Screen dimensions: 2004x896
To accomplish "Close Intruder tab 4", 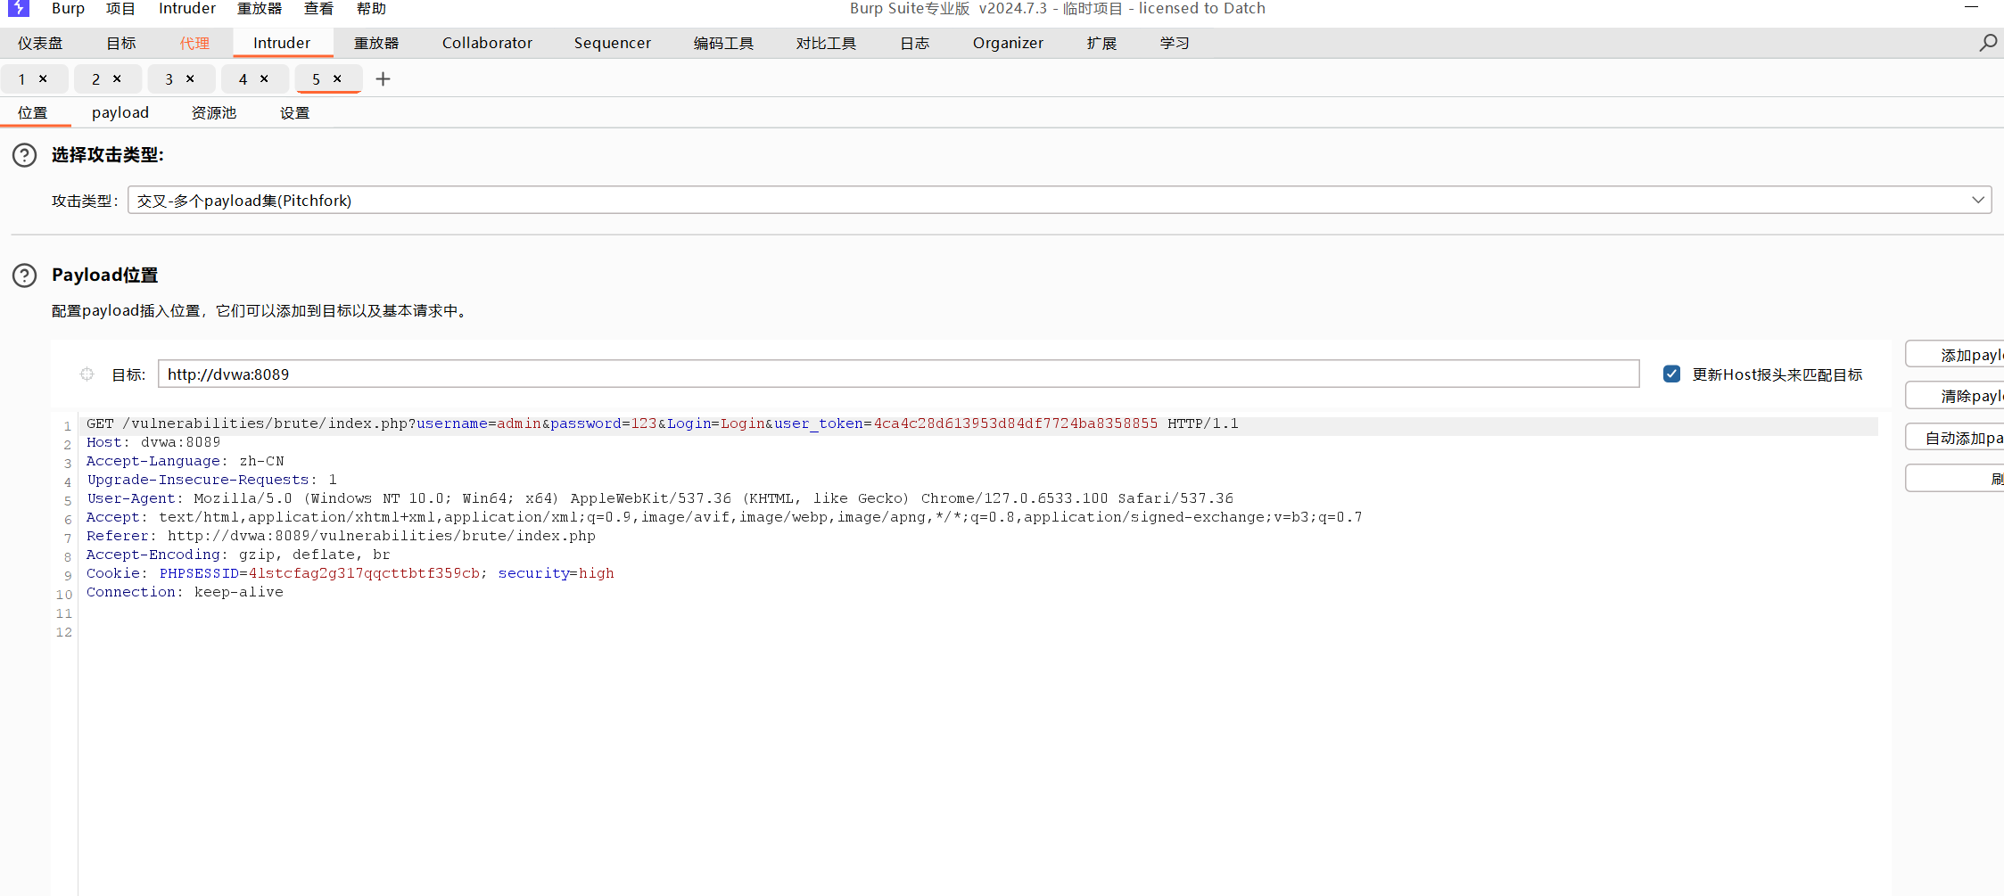I will (x=264, y=78).
